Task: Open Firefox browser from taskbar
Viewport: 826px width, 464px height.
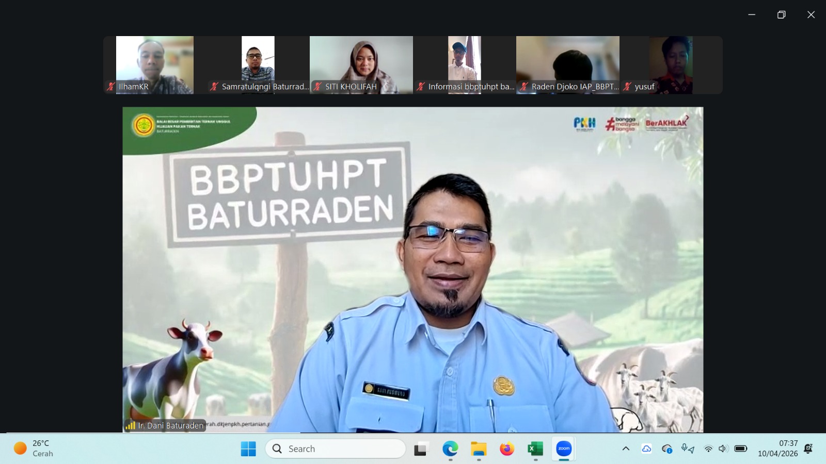Action: [x=507, y=449]
